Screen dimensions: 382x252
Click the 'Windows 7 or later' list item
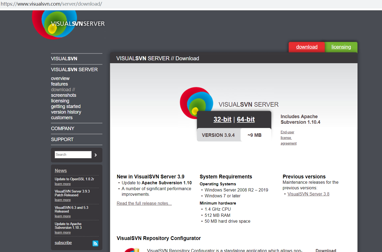(x=223, y=196)
